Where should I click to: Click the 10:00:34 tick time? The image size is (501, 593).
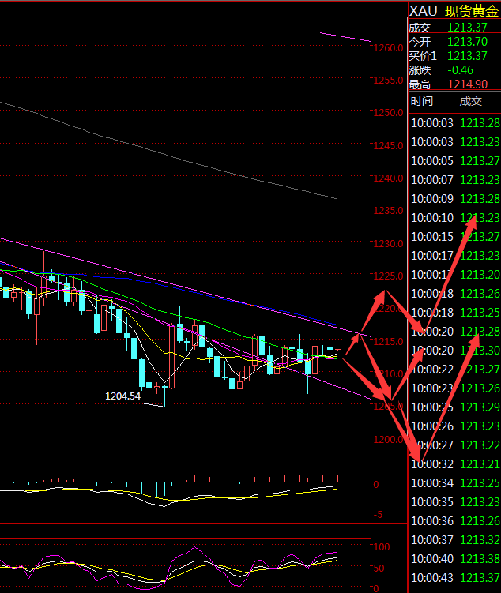pyautogui.click(x=432, y=483)
